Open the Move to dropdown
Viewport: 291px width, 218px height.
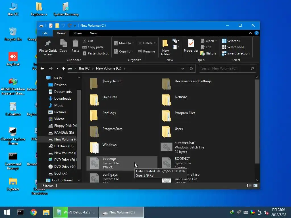coord(124,43)
